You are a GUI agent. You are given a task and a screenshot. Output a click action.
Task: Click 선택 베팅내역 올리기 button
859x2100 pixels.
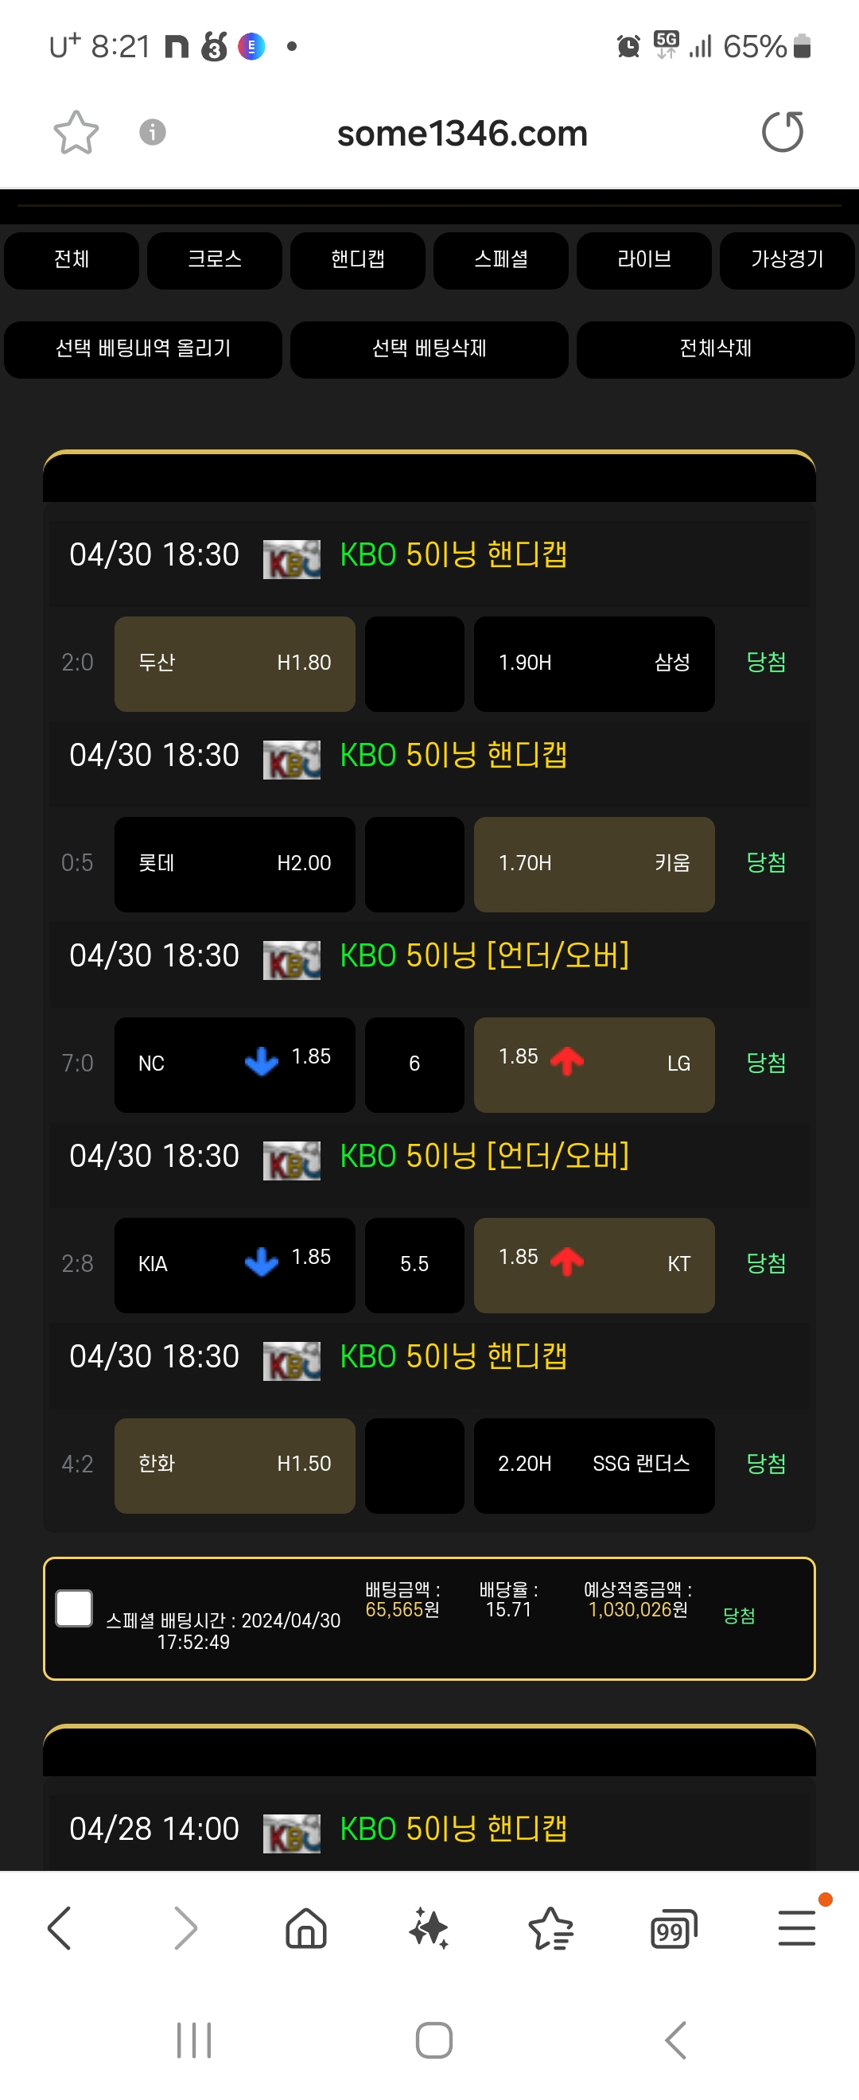(143, 349)
